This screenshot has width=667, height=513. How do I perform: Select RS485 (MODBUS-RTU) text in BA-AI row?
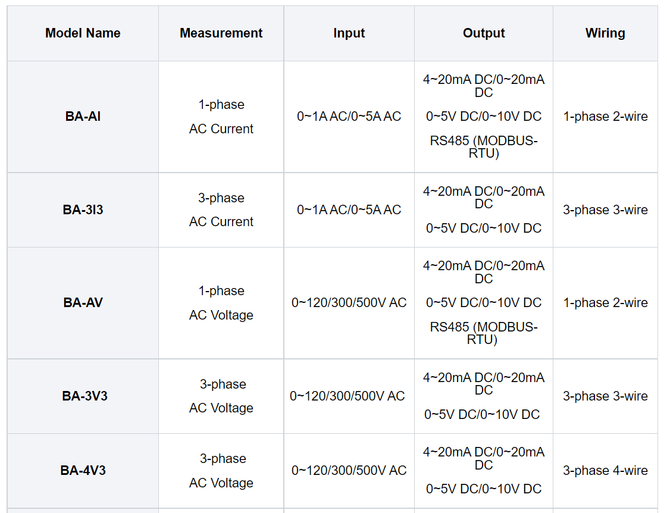coord(484,147)
